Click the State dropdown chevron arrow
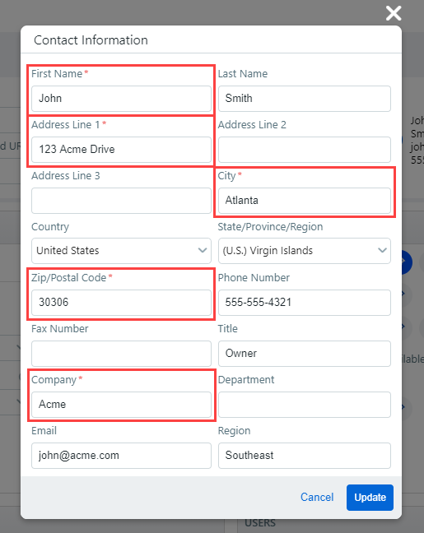Viewport: 424px width, 533px height. pyautogui.click(x=382, y=251)
